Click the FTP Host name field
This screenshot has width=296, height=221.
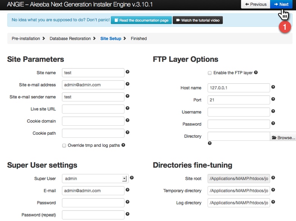coord(239,88)
